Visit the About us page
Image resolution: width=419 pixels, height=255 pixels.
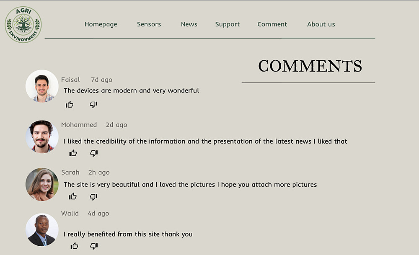click(x=321, y=24)
